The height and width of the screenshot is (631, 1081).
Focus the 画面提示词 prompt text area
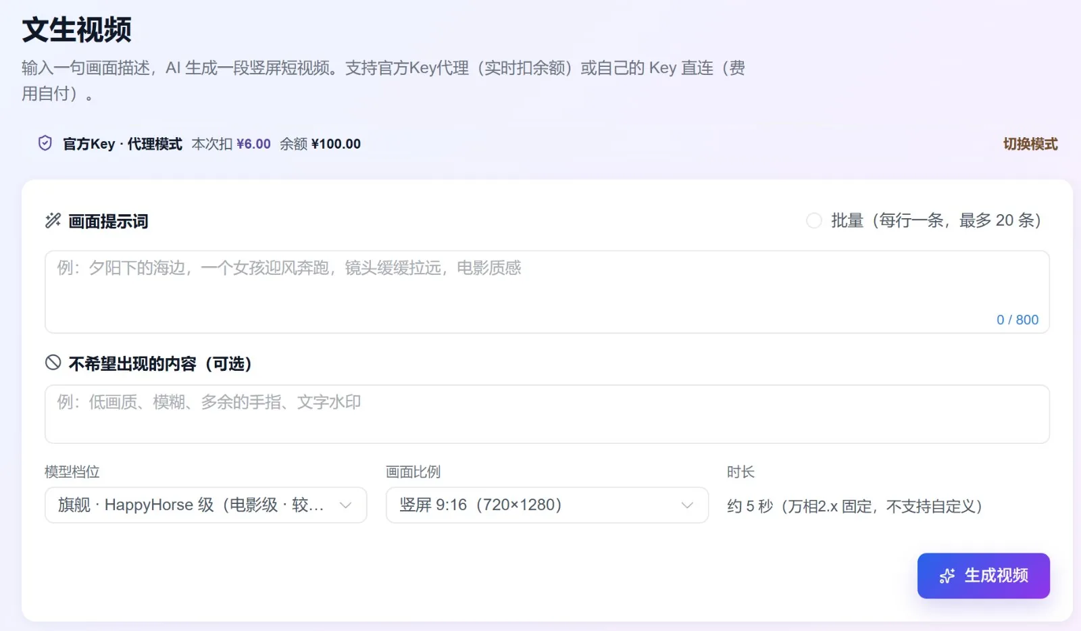547,292
